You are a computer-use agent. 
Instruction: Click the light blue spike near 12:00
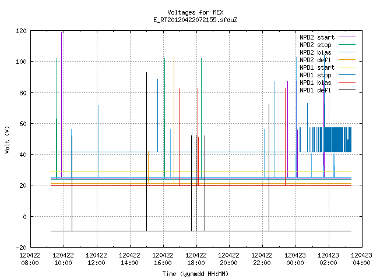tap(98, 141)
